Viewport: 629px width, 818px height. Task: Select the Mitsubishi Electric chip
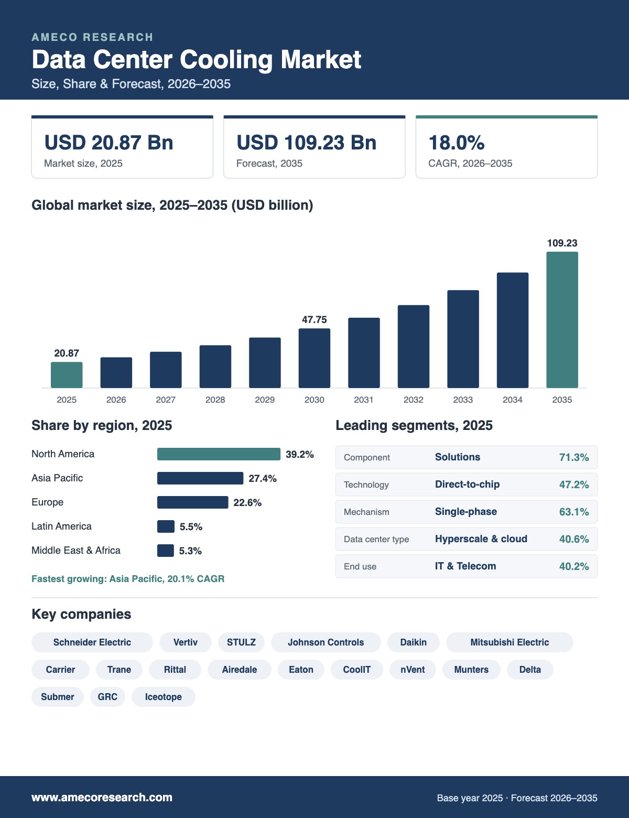[509, 642]
